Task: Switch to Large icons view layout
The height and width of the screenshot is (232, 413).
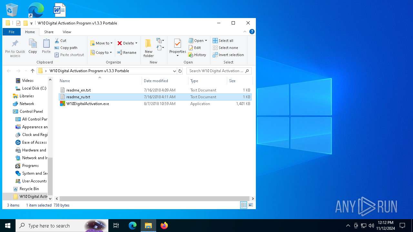Action: pyautogui.click(x=251, y=205)
